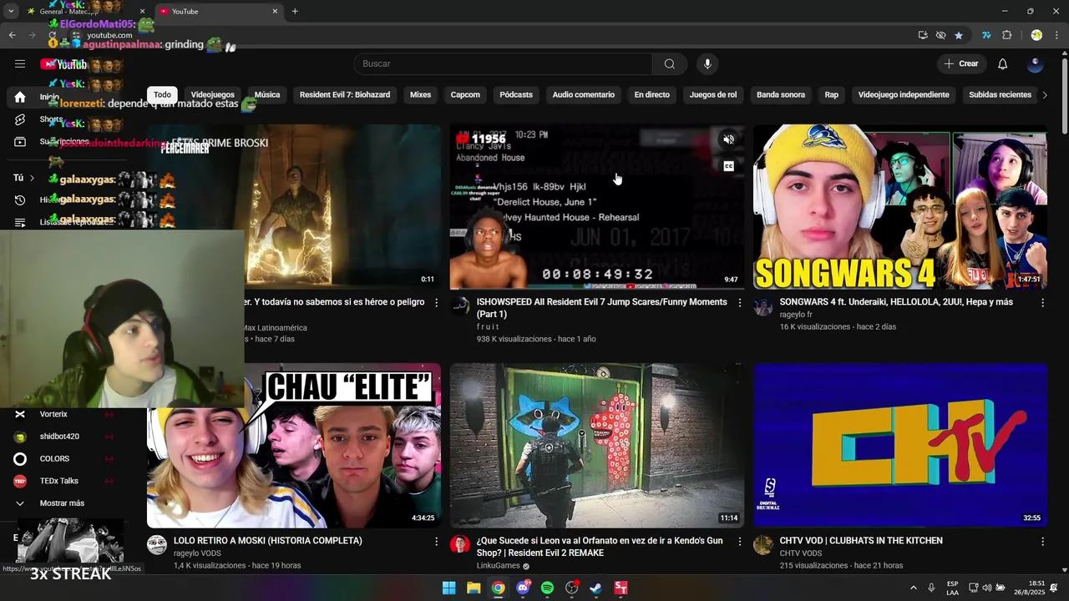The image size is (1069, 601).
Task: Click the YouTube search input field
Action: tap(503, 64)
